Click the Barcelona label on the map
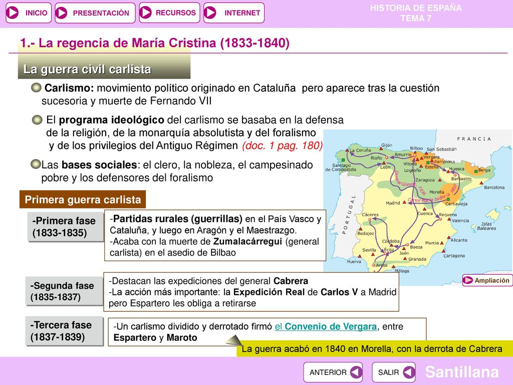This screenshot has height=385, width=513. (x=494, y=187)
